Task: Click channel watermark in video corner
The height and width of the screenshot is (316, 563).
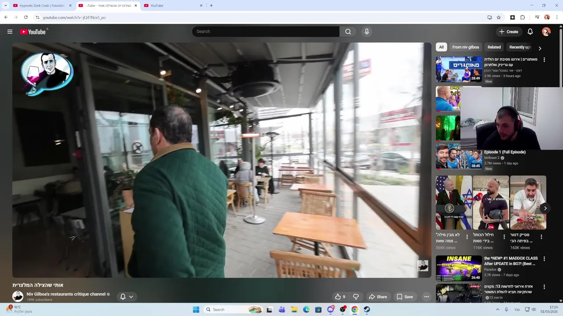Action: point(423,266)
